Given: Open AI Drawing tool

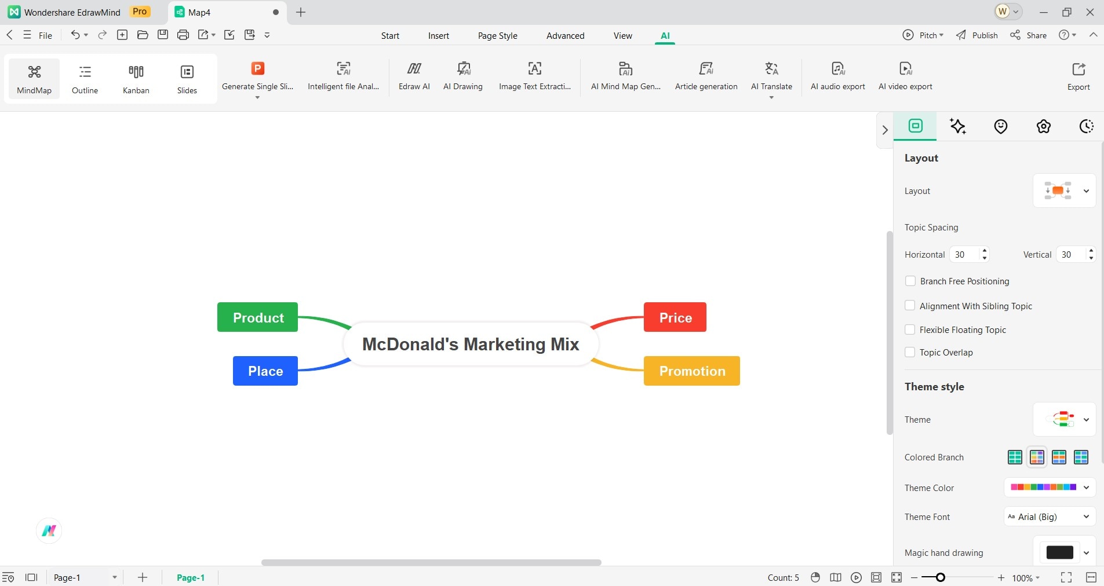Looking at the screenshot, I should 463,76.
